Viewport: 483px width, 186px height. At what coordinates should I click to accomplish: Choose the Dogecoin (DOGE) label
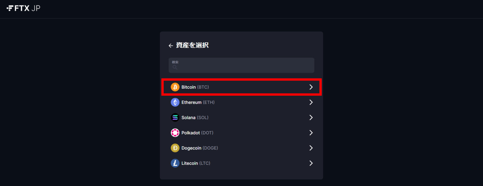pyautogui.click(x=200, y=148)
